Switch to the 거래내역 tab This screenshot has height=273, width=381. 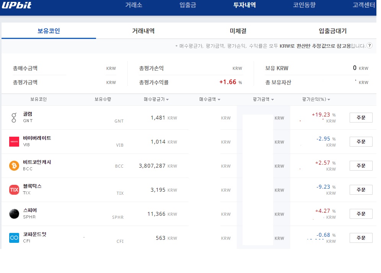pyautogui.click(x=143, y=31)
